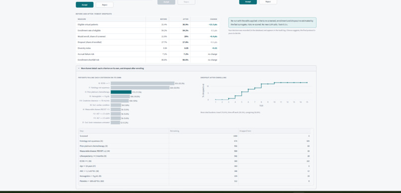The height and width of the screenshot is (193, 401).
Task: Select Life expectancy >= 3 months row
Action: 195,156
